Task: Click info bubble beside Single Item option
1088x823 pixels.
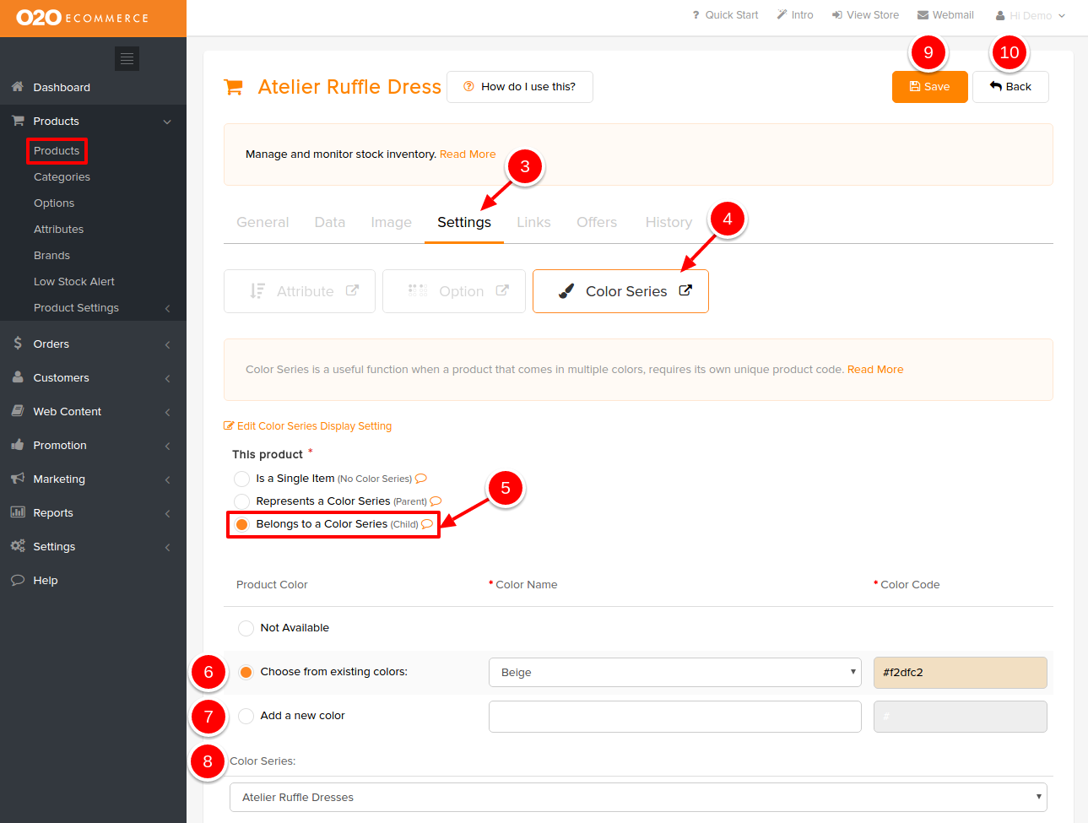Action: click(x=421, y=479)
